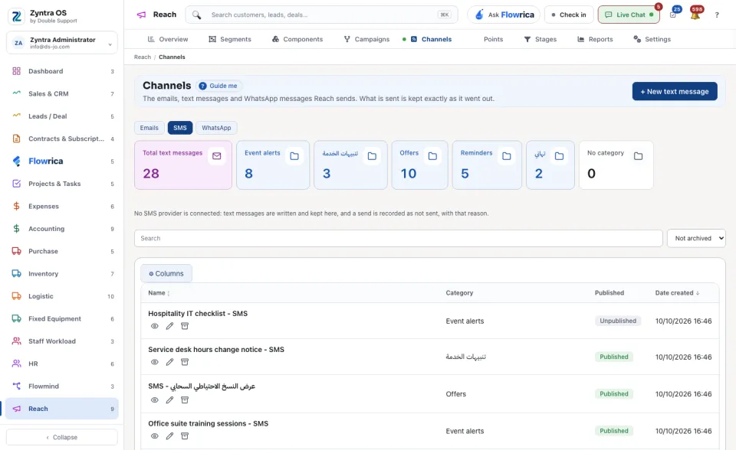
Task: Edit Office suite training sessions - SMS
Action: coord(169,436)
